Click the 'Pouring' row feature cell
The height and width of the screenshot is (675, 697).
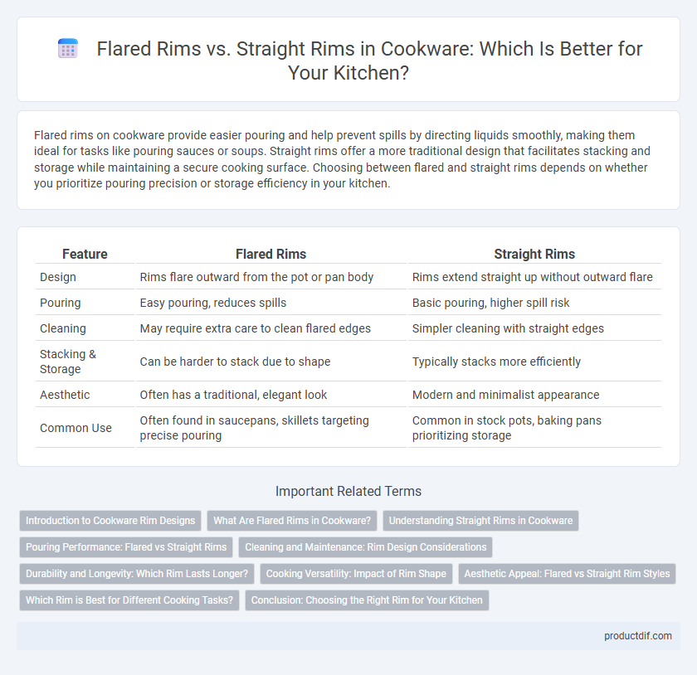(x=60, y=303)
